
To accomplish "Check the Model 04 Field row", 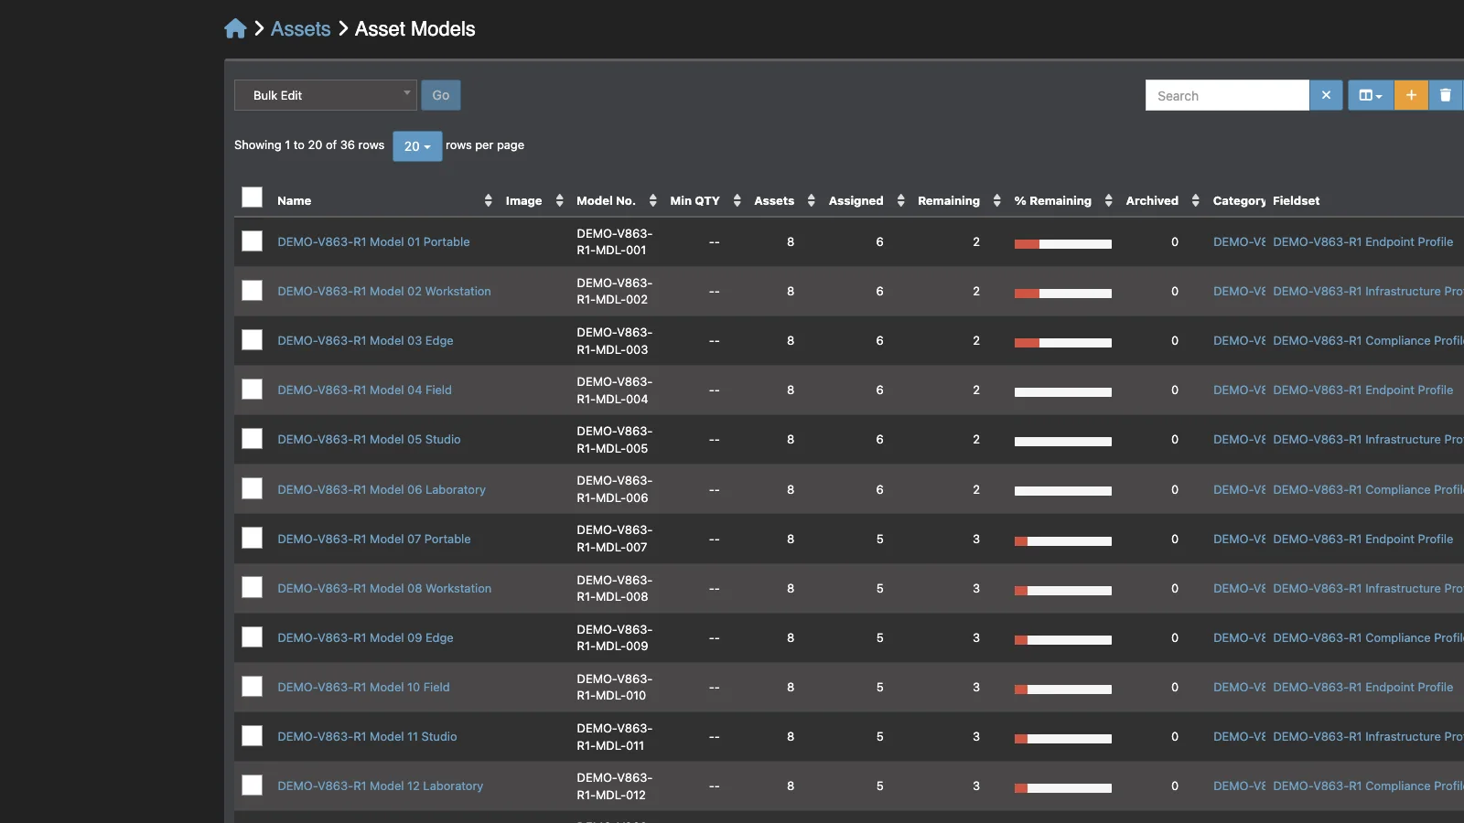I will click(x=252, y=389).
